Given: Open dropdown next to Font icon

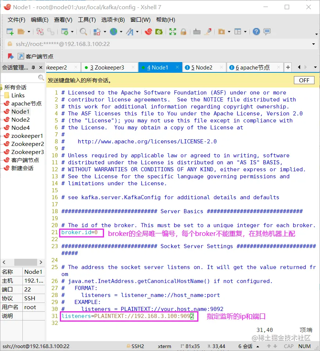Looking at the screenshot, I should click(137, 32).
